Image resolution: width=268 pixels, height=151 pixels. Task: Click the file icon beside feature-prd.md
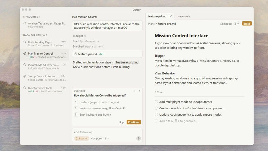75,54
